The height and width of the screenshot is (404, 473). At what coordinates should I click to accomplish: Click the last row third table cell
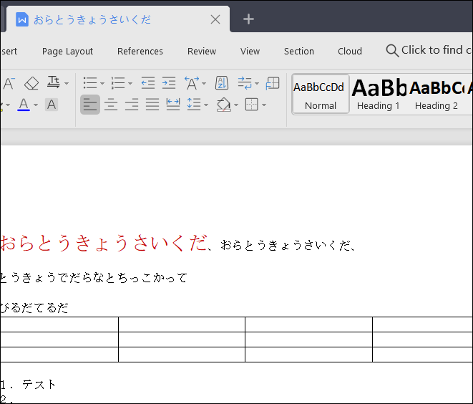[309, 355]
